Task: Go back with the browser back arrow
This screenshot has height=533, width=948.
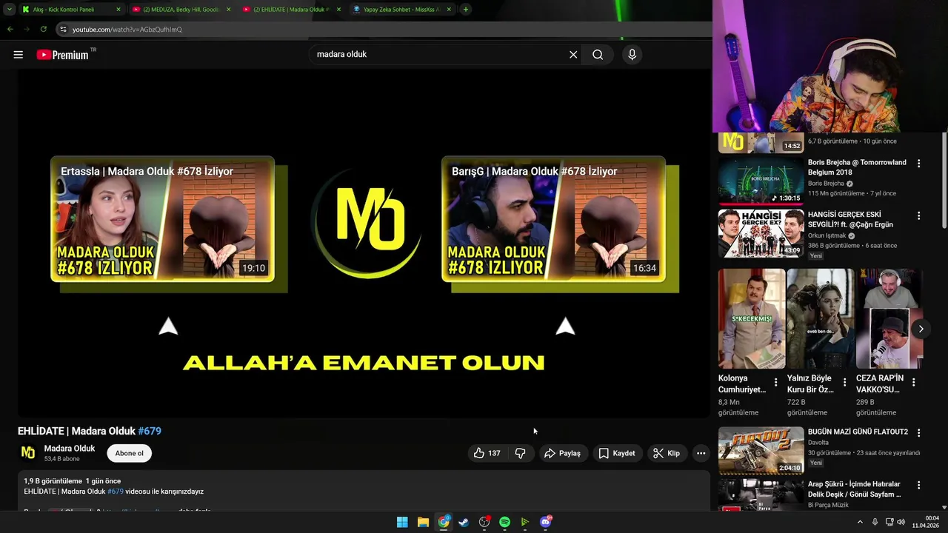Action: tap(10, 29)
